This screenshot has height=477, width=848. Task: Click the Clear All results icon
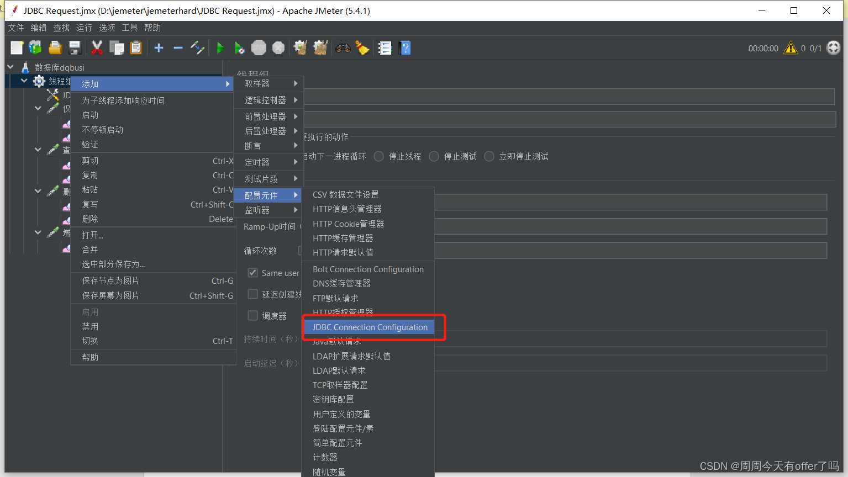coord(320,48)
